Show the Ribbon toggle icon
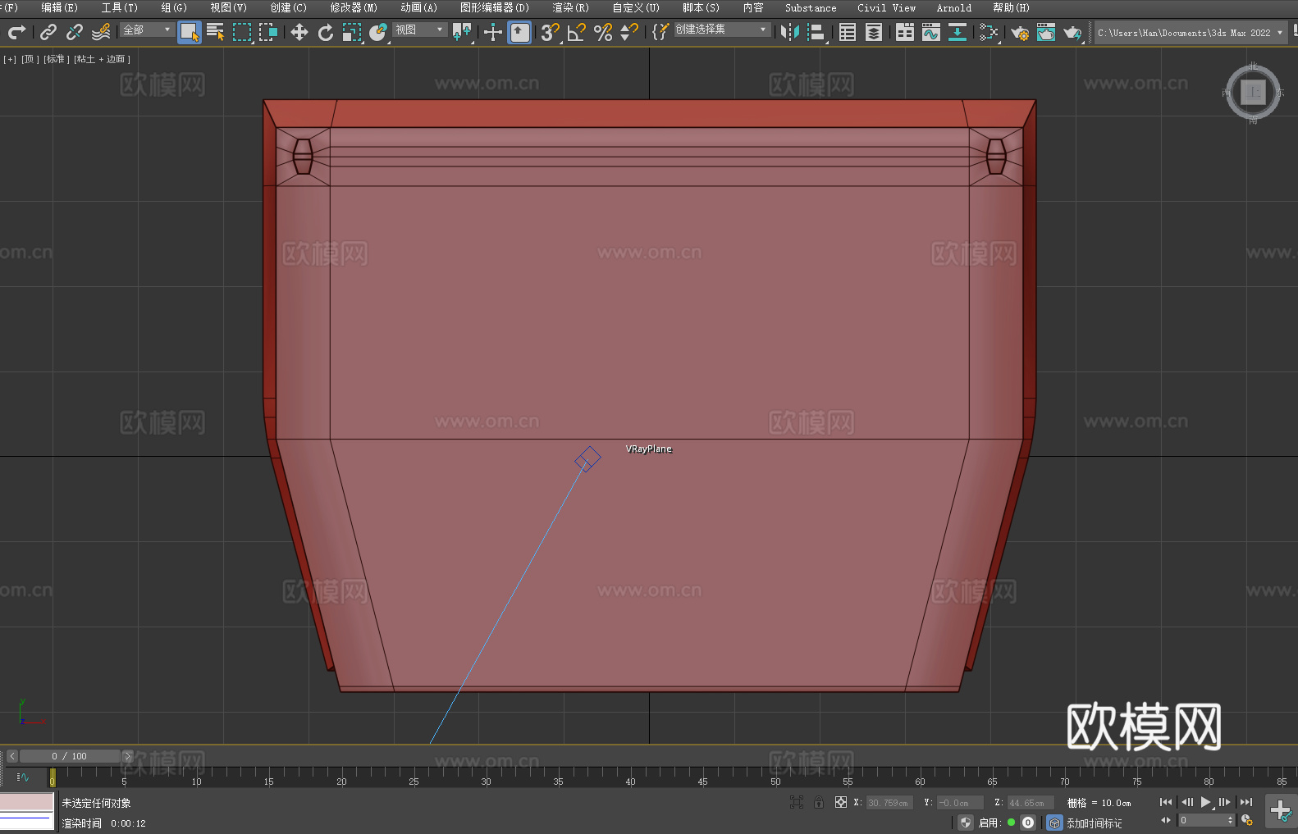This screenshot has height=834, width=1298. pos(905,32)
